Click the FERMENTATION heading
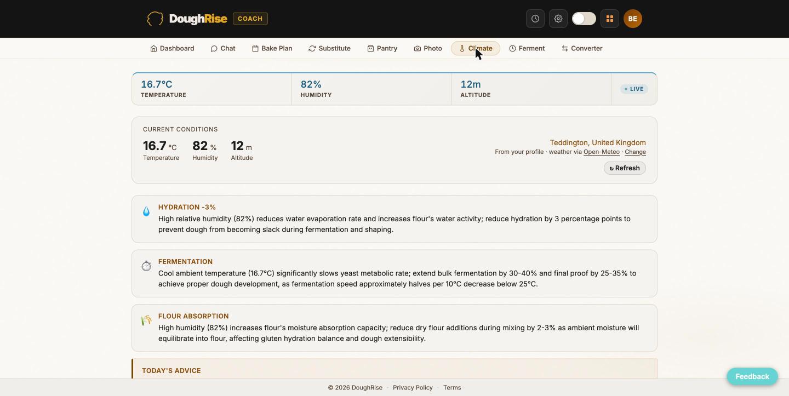789x396 pixels. tap(185, 262)
